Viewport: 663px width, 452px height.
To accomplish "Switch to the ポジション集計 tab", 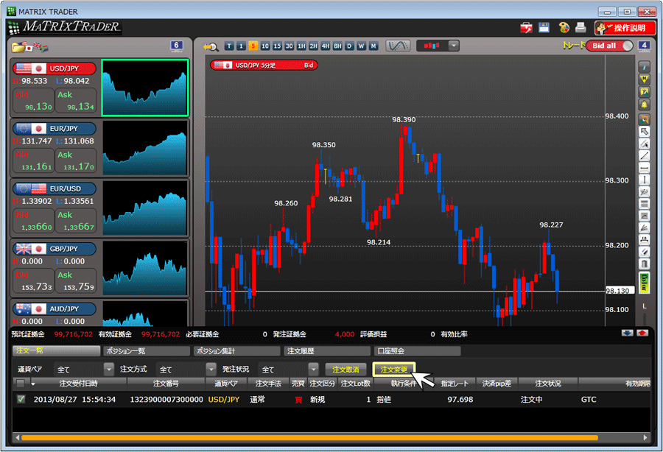I will [236, 350].
